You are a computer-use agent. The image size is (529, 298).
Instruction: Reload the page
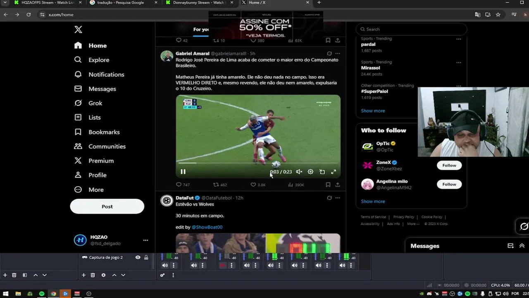(x=29, y=14)
